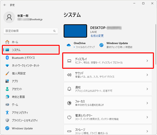
Task: Select アカウント label in sidebar
Action: pos(17,89)
